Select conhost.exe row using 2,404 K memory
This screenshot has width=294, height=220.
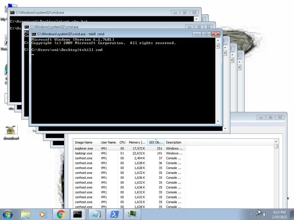point(129,158)
